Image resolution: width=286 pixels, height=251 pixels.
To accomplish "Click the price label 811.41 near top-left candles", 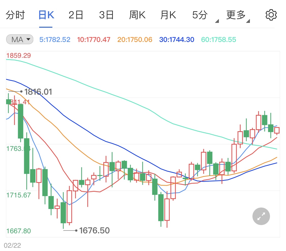I will (20, 102).
